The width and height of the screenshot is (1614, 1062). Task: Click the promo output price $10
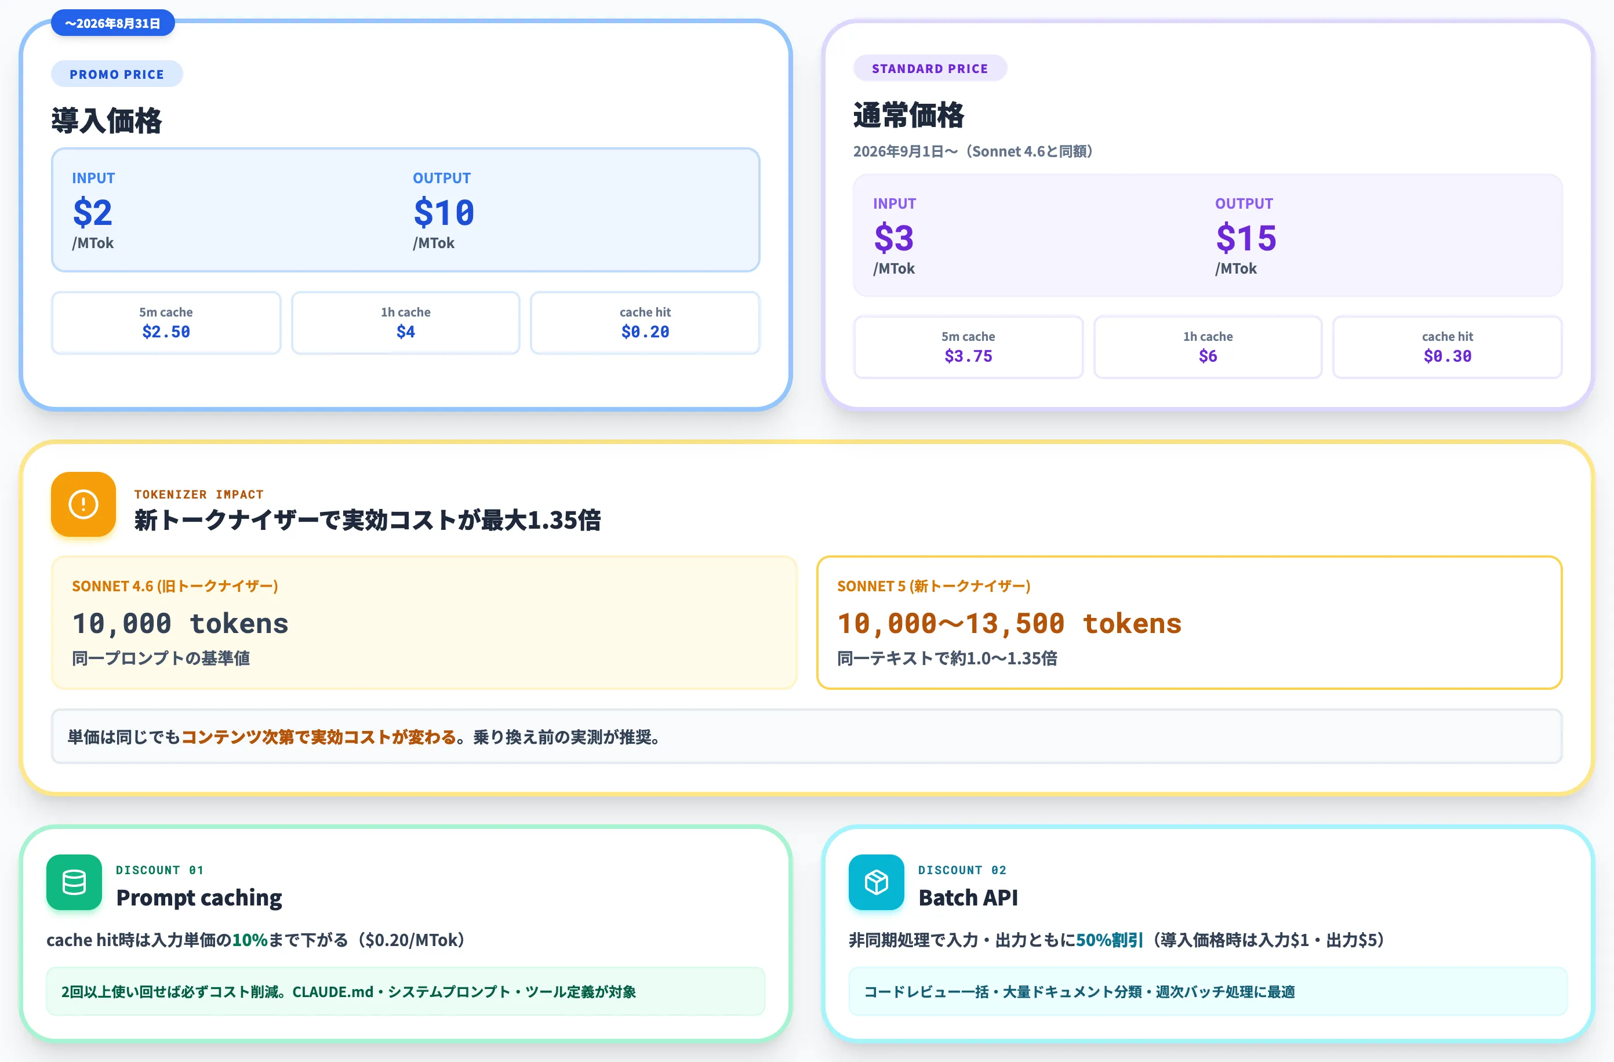[x=444, y=212]
